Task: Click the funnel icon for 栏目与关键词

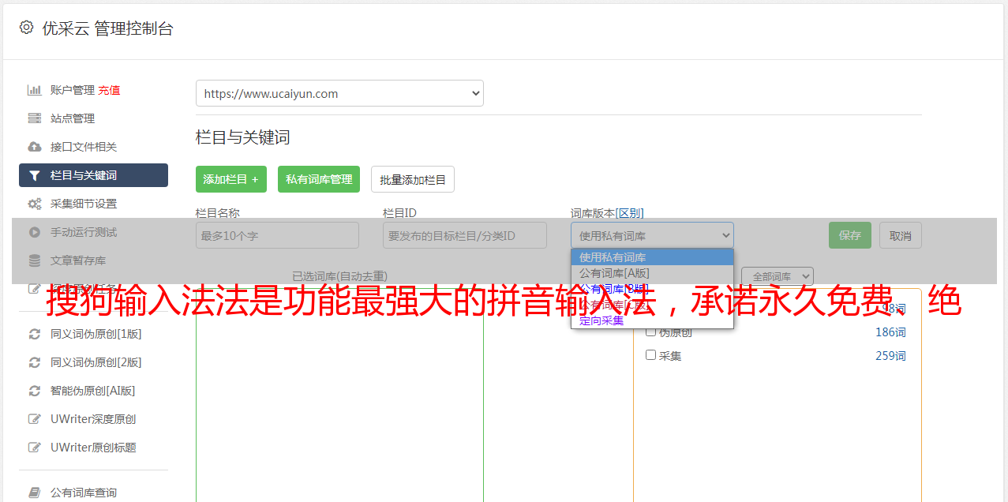Action: 35,175
